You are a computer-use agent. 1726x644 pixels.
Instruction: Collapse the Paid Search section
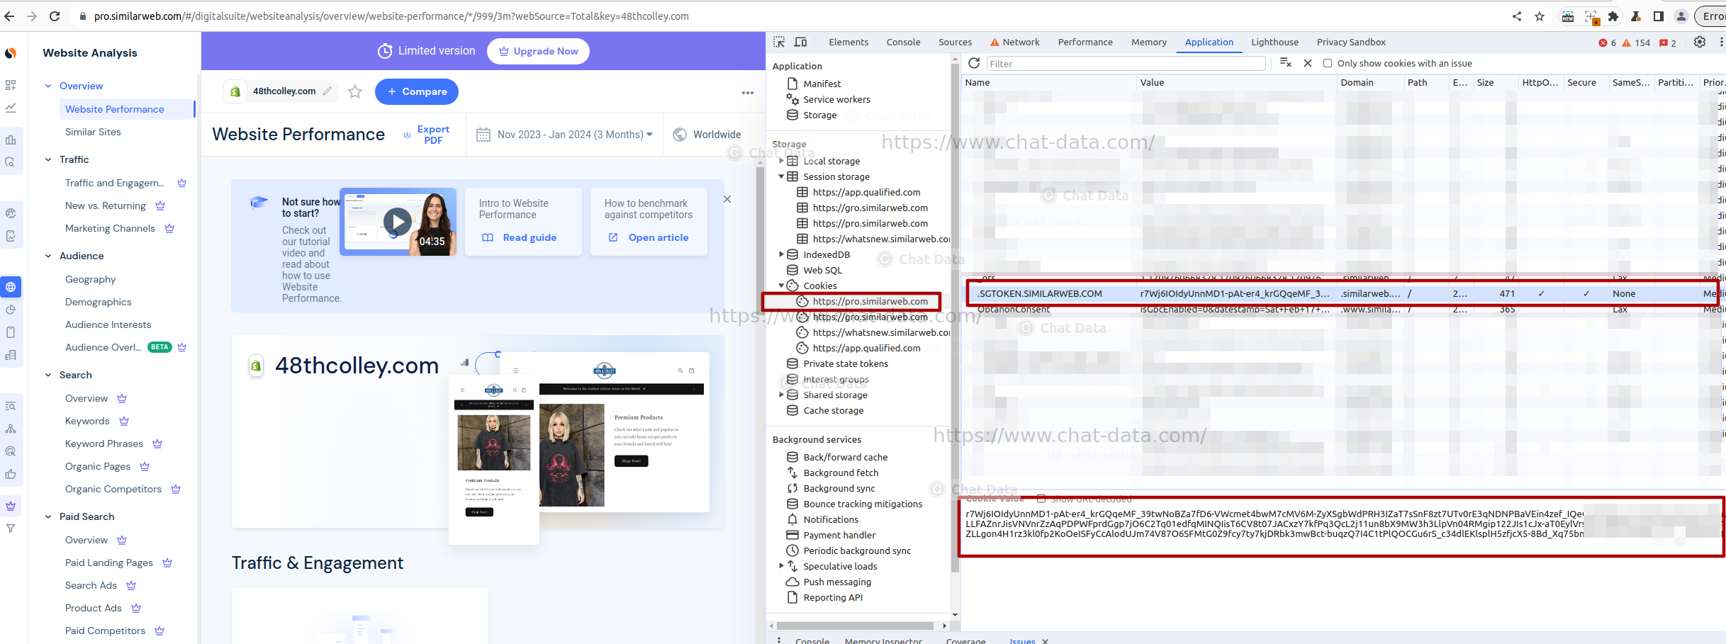pos(48,516)
